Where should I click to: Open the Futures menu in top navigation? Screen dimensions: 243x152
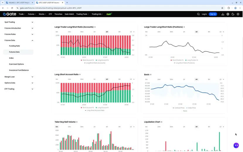tap(32, 14)
